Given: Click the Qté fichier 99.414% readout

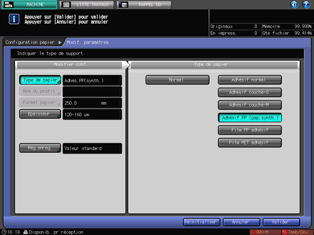Looking at the screenshot, I should [287, 33].
